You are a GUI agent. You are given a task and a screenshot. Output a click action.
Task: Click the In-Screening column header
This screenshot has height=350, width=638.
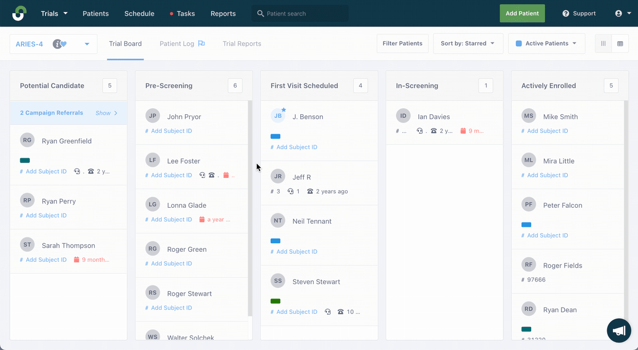point(444,86)
